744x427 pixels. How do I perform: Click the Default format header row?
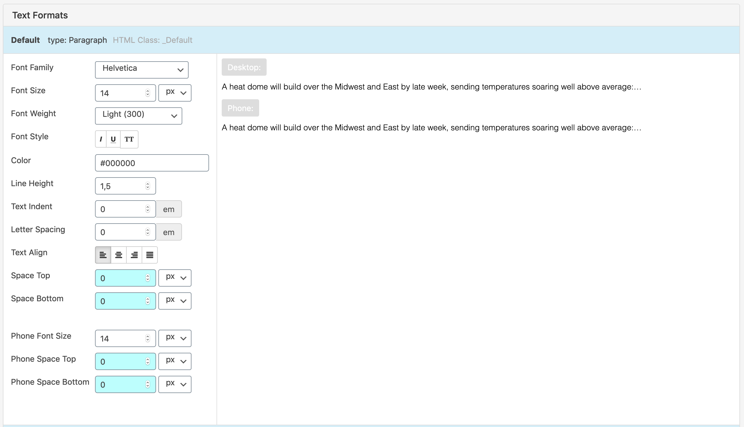pos(371,40)
